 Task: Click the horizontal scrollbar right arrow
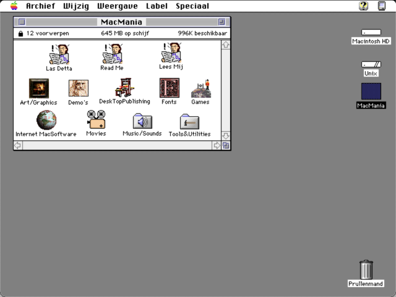coord(217,145)
